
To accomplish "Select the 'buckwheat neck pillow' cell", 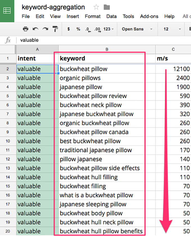I will click(107, 105).
